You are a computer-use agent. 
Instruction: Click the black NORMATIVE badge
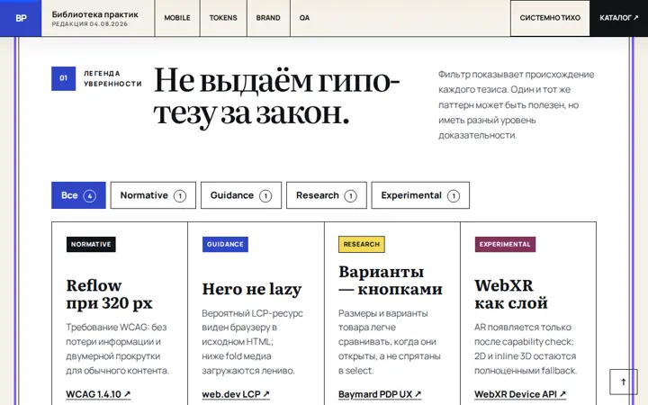(91, 244)
